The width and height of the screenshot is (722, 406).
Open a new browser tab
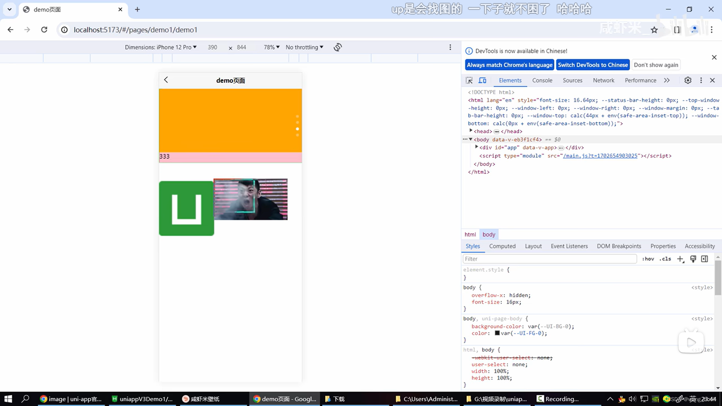137,9
